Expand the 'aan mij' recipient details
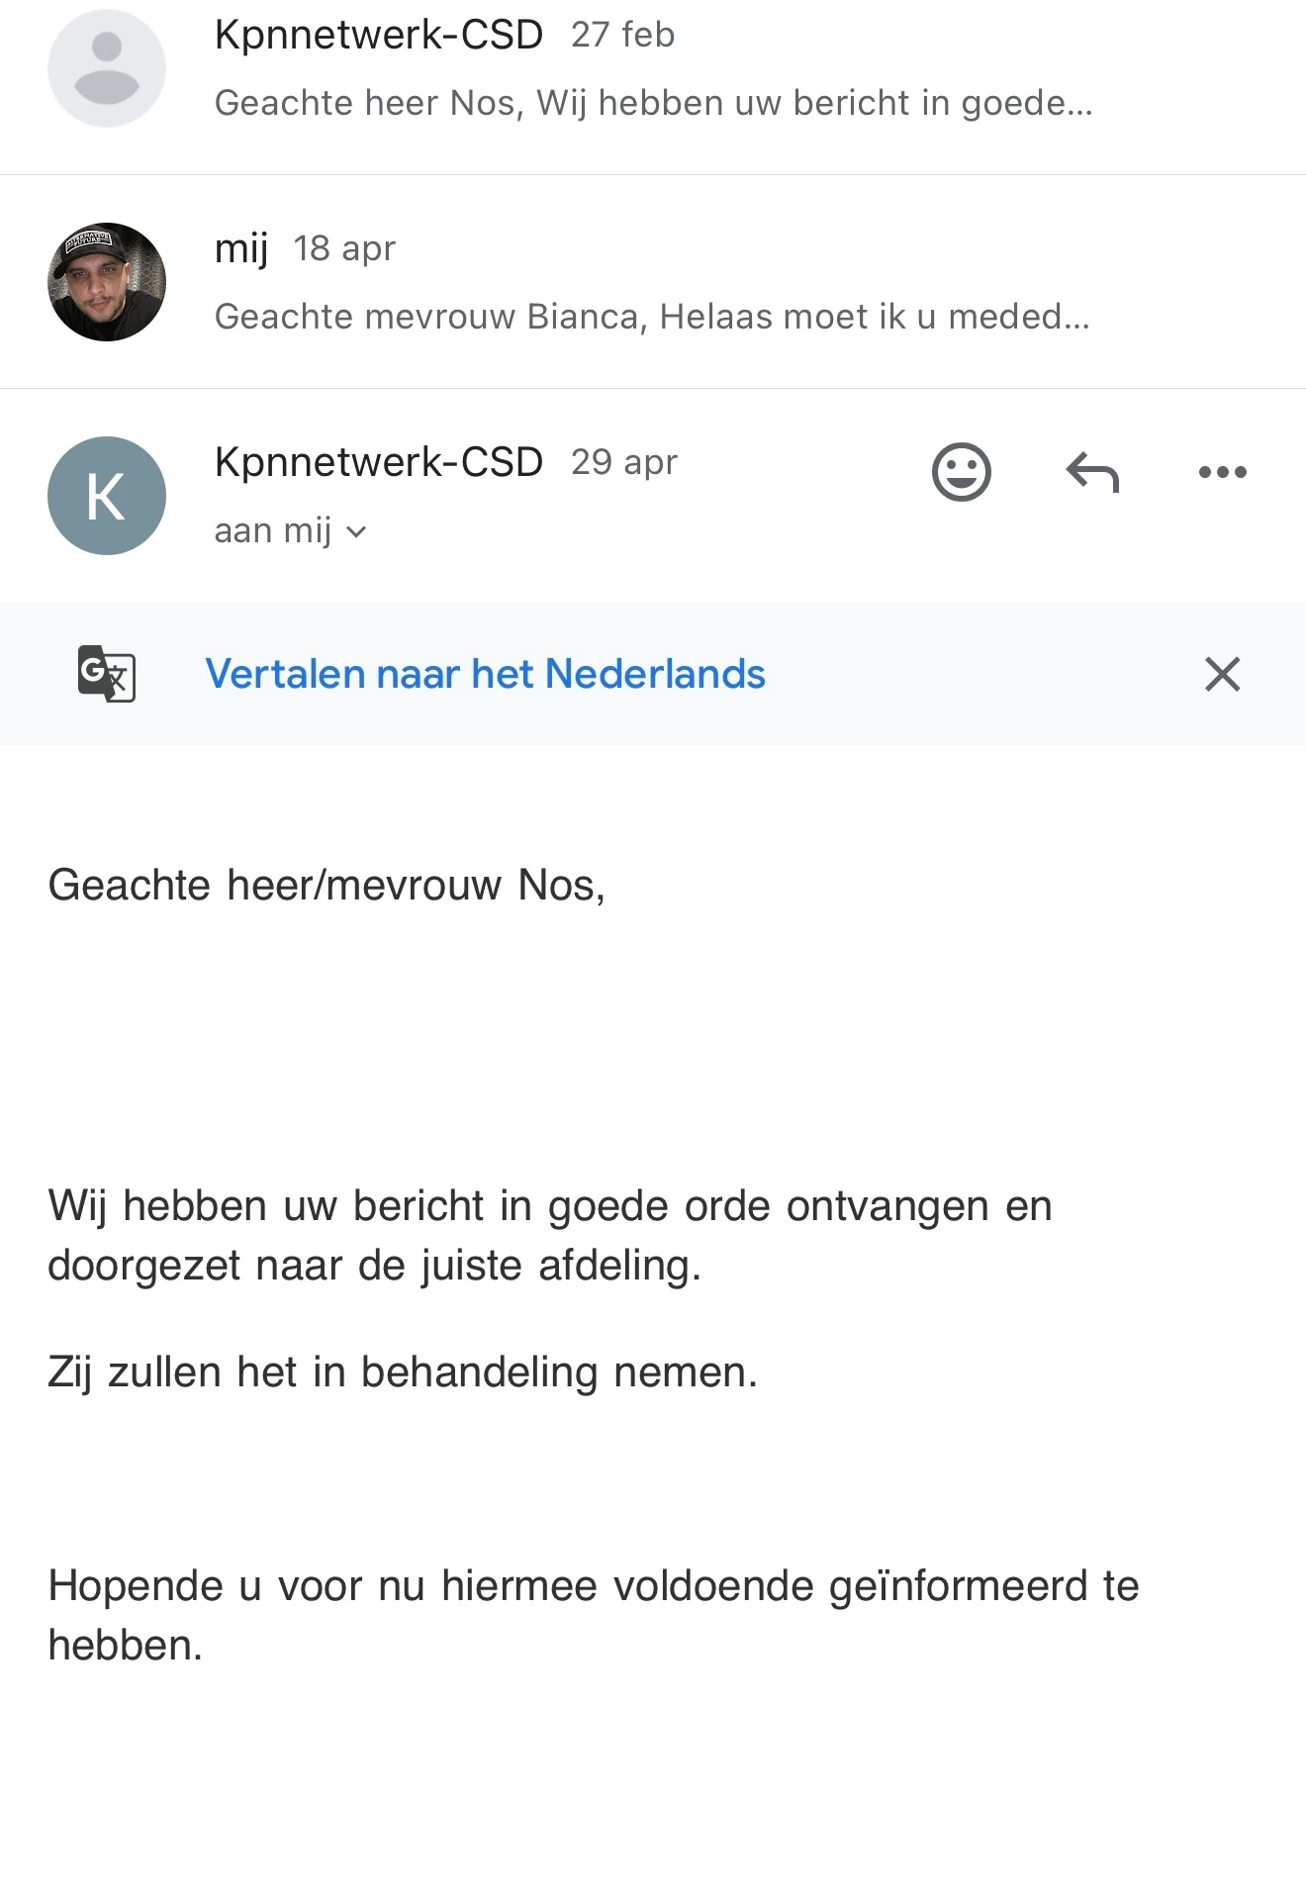1306x1893 pixels. 290,531
